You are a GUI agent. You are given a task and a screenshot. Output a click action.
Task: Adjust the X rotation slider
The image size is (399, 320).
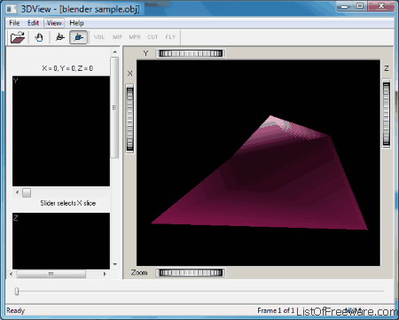[x=129, y=119]
